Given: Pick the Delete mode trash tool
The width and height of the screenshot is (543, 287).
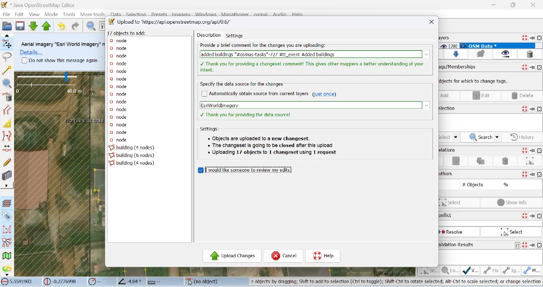Looking at the screenshot, I should 7,97.
